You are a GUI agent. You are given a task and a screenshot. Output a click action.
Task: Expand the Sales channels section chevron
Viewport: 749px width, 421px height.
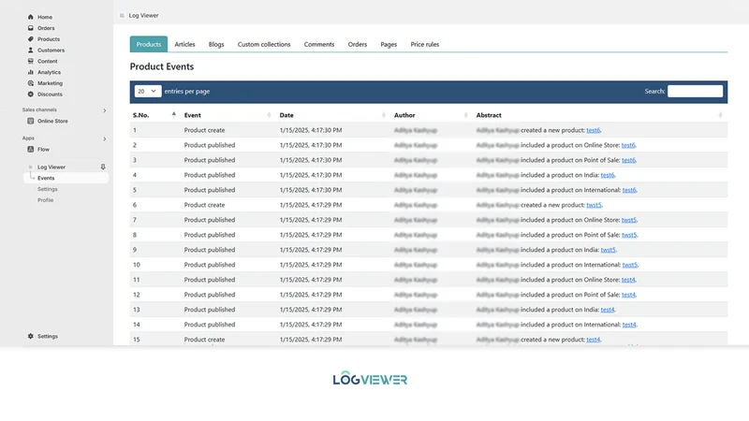[x=105, y=110]
